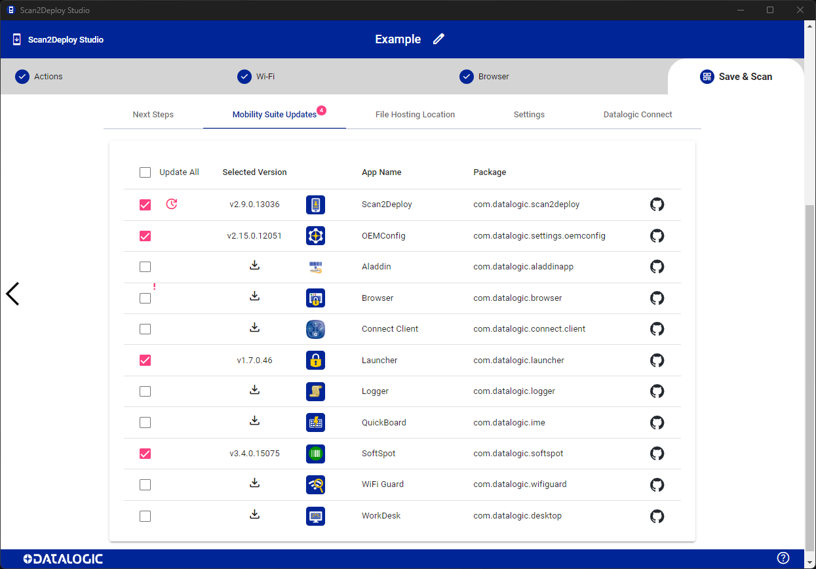Go to the Actions step
The height and width of the screenshot is (569, 816).
[x=39, y=77]
